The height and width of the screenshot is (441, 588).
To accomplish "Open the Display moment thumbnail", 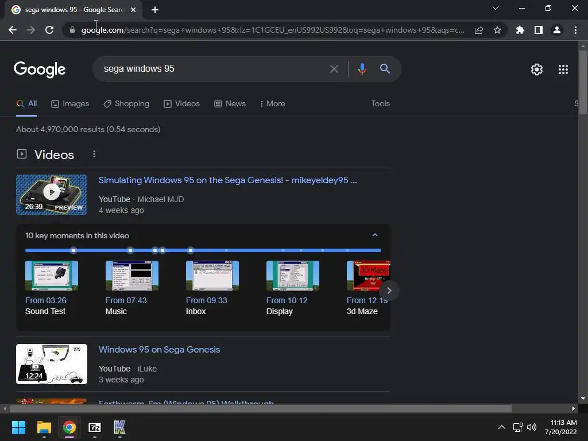I will (293, 276).
